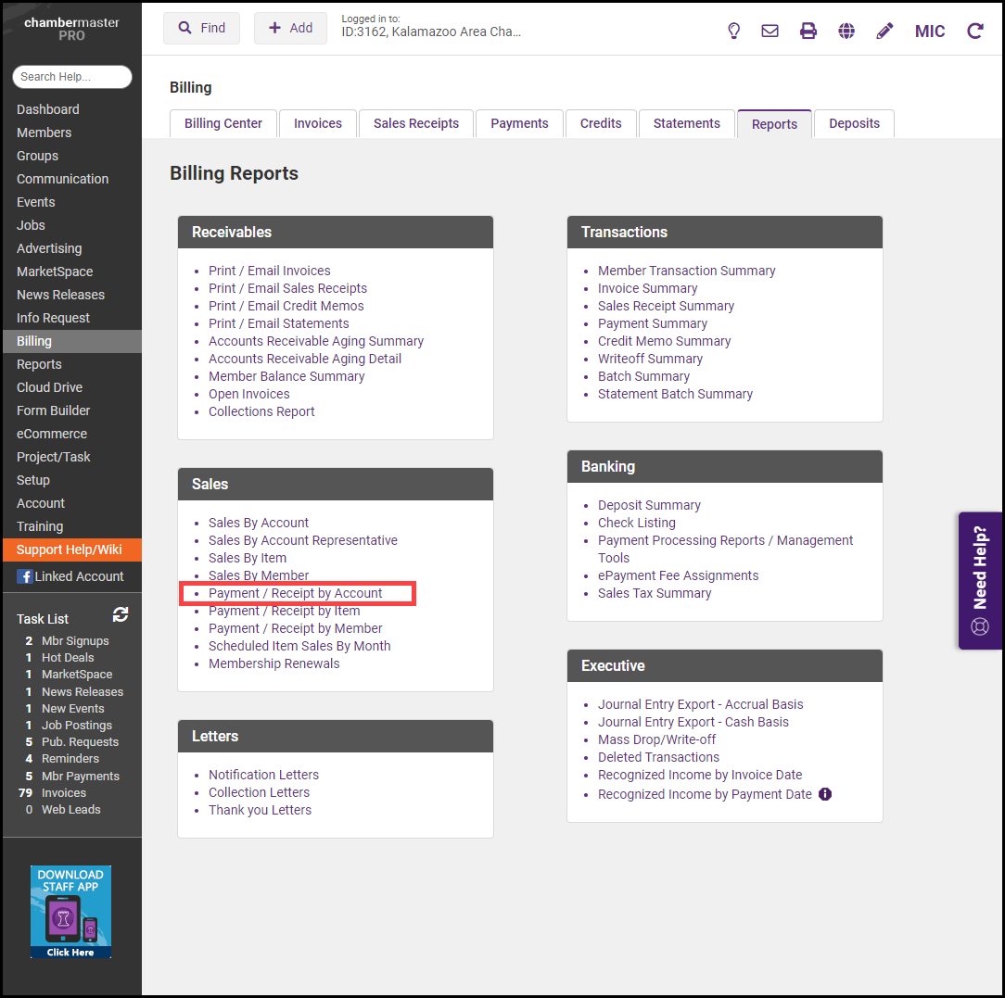This screenshot has width=1005, height=998.
Task: Open the Sales Tax Summary link
Action: click(655, 593)
